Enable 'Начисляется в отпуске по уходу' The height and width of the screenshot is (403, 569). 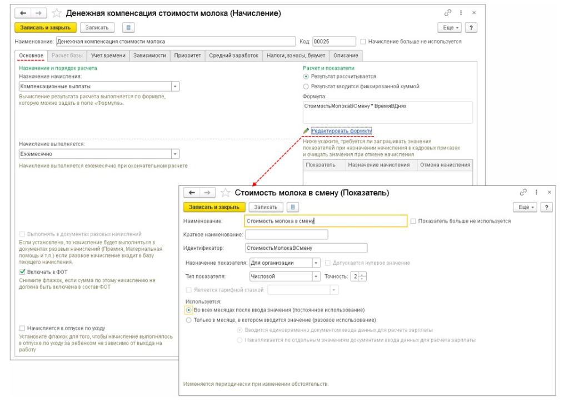(x=22, y=329)
